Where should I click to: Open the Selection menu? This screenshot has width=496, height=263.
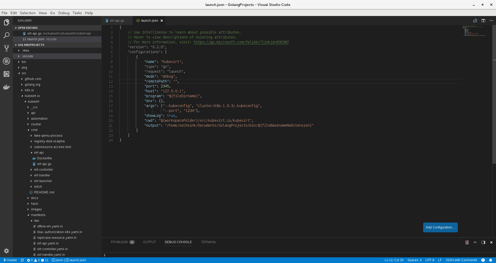click(x=28, y=13)
